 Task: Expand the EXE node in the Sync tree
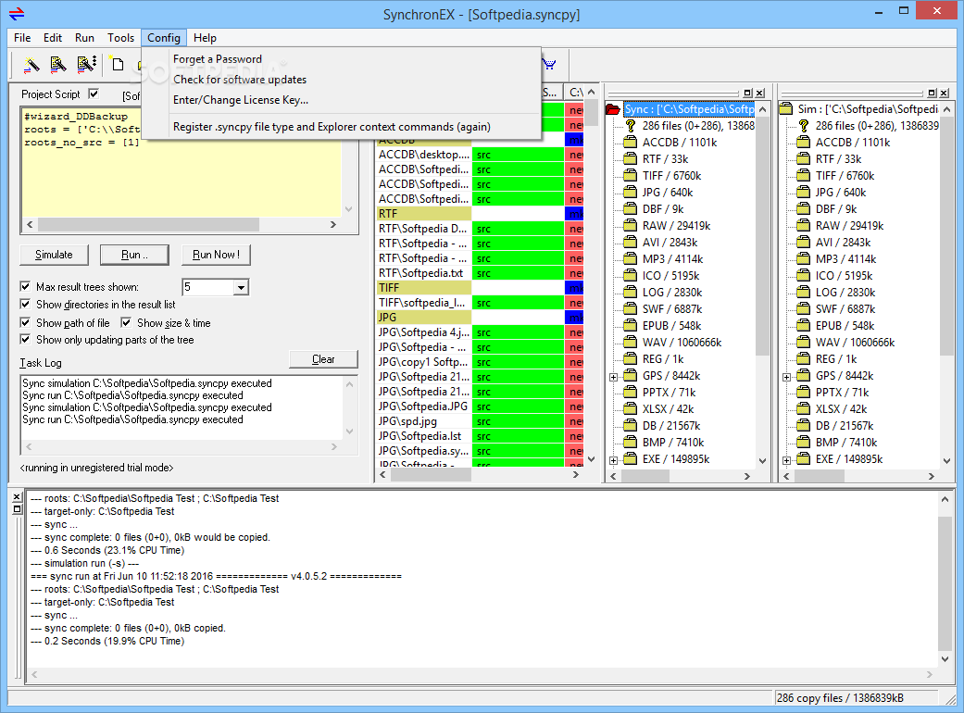(614, 460)
